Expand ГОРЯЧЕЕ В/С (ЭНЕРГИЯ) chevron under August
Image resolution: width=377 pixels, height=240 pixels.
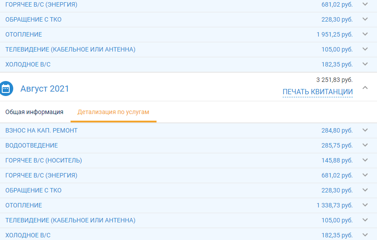(x=365, y=175)
